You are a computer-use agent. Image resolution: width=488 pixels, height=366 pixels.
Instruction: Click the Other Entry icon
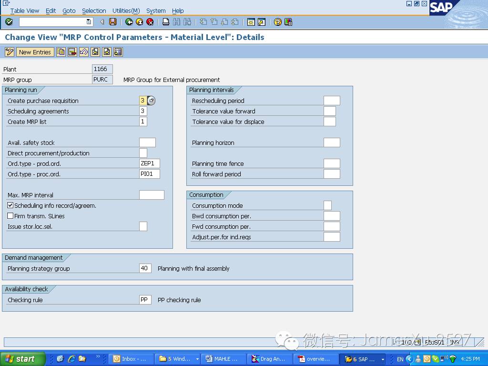pos(118,52)
